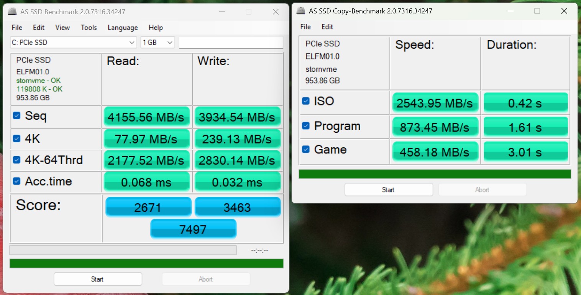Uncheck the 4K test checkbox
This screenshot has width=581, height=295.
[x=16, y=138]
